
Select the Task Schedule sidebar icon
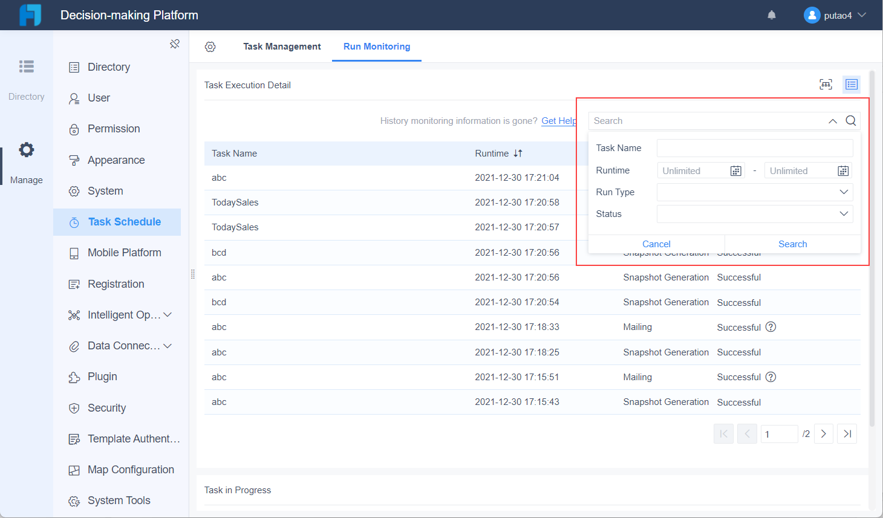coord(75,222)
